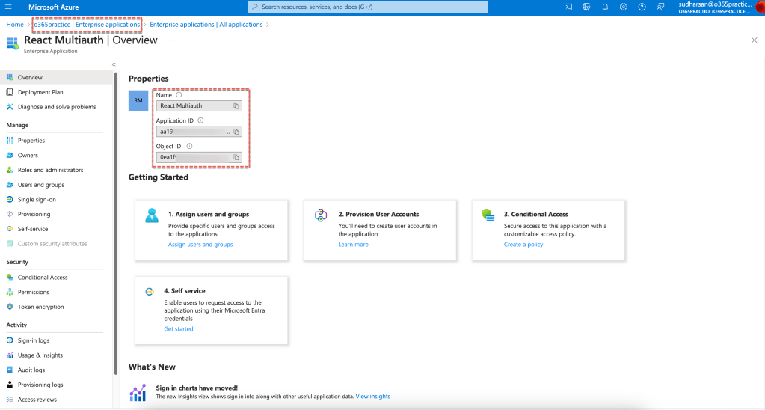Image resolution: width=765 pixels, height=410 pixels.
Task: Open the hamburger portal menu
Action: pos(8,7)
